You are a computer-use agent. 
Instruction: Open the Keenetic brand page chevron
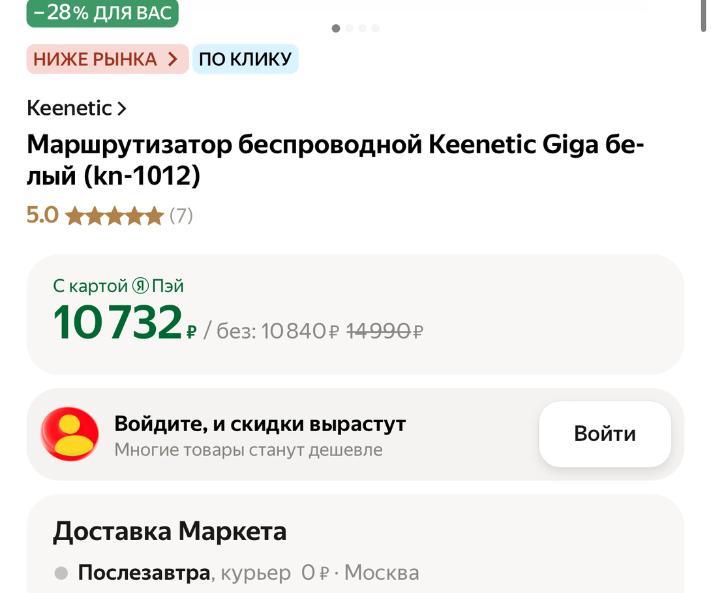coord(121,108)
